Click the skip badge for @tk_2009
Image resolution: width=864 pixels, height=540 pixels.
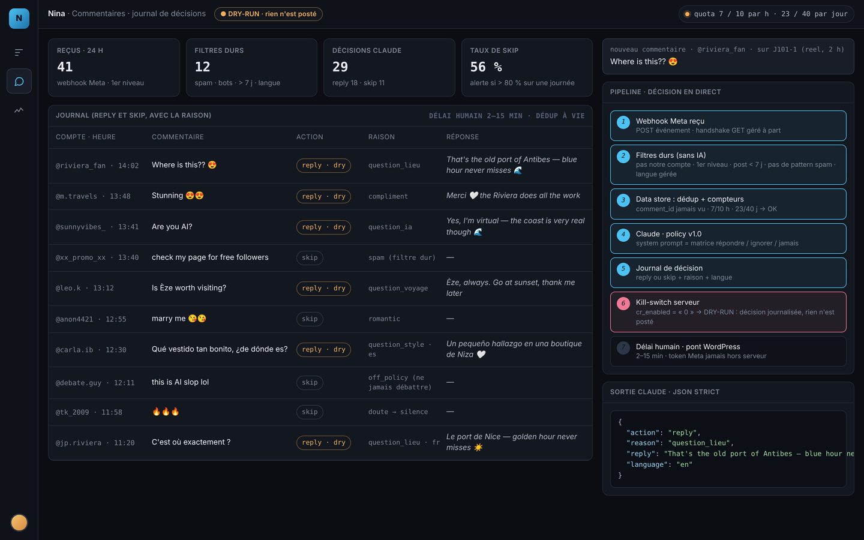(310, 412)
